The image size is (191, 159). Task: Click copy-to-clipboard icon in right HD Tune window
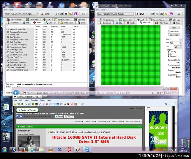pyautogui.click(x=152, y=14)
